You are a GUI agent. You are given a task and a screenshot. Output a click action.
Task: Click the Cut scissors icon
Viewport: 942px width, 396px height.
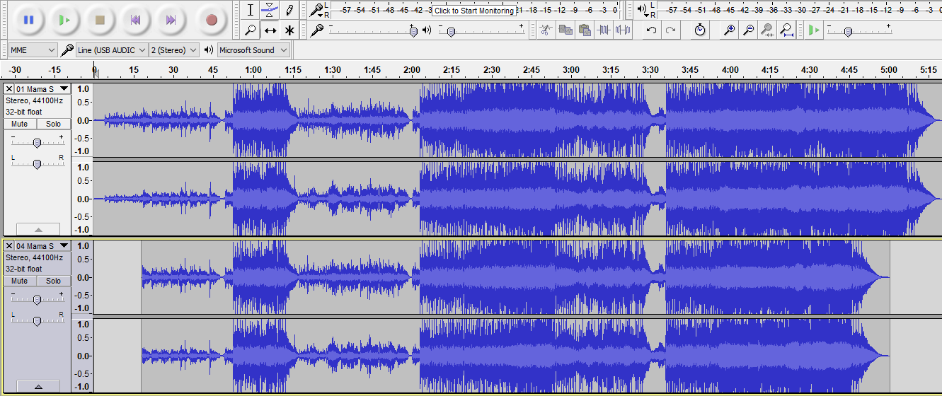tap(545, 30)
